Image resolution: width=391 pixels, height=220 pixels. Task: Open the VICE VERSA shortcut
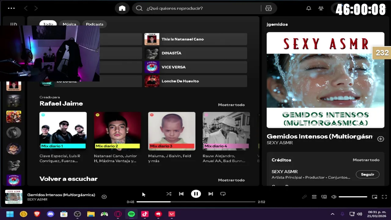(196, 67)
